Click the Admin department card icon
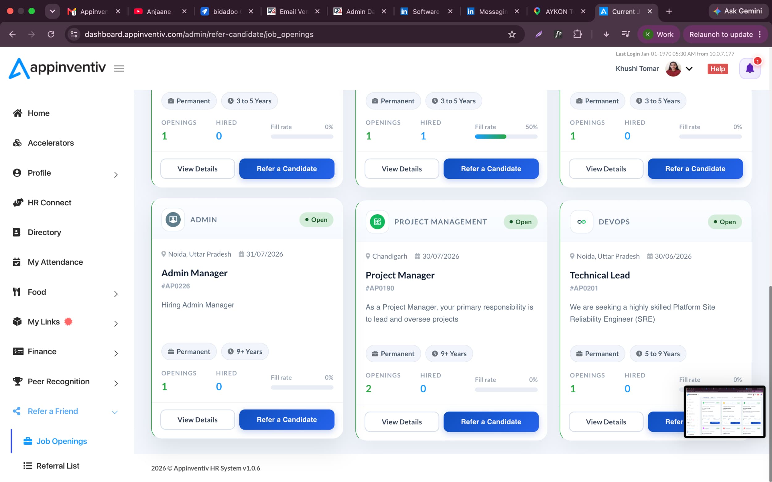772x482 pixels. (173, 220)
